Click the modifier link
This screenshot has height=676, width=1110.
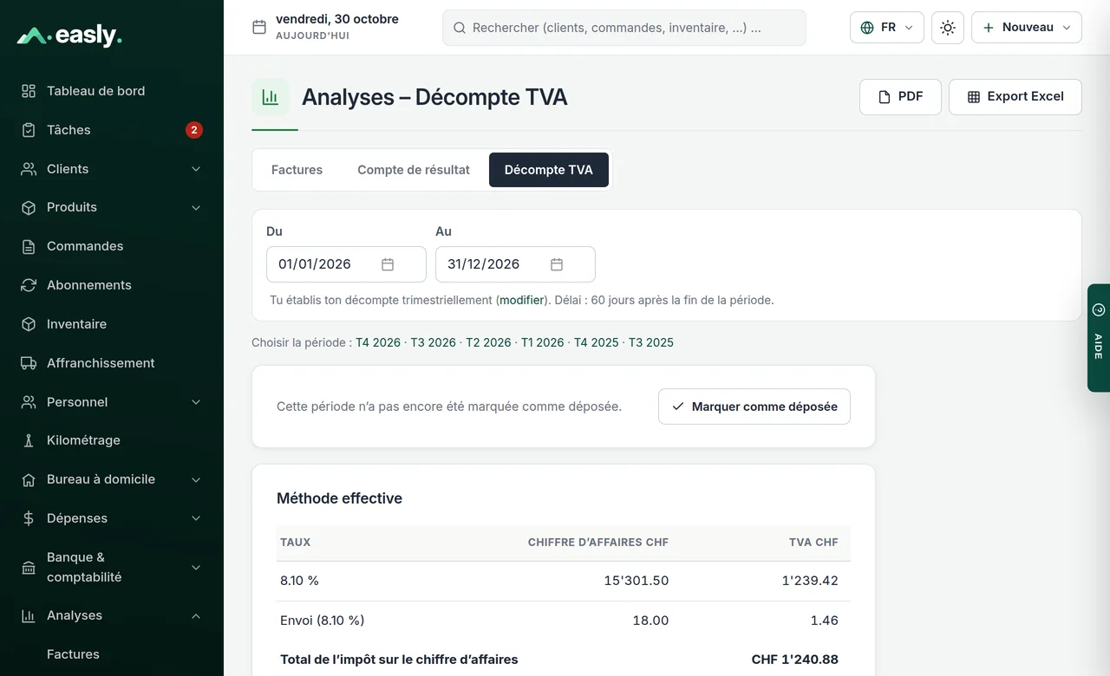[522, 301]
